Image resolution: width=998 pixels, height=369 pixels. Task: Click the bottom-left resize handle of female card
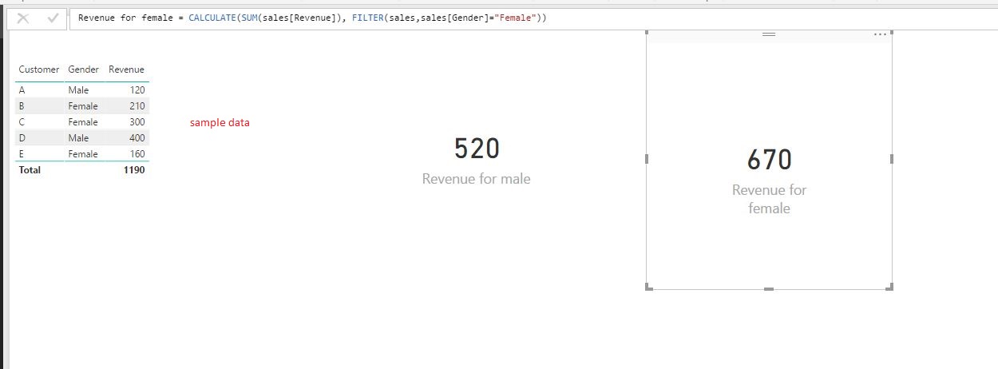point(648,288)
